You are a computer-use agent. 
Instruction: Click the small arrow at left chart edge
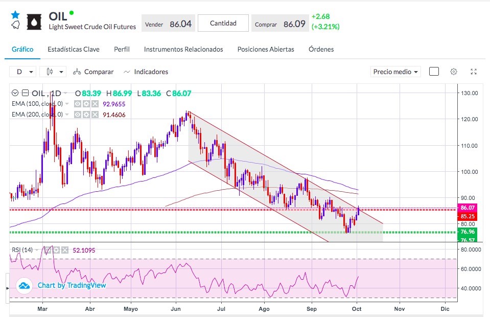pos(8,288)
